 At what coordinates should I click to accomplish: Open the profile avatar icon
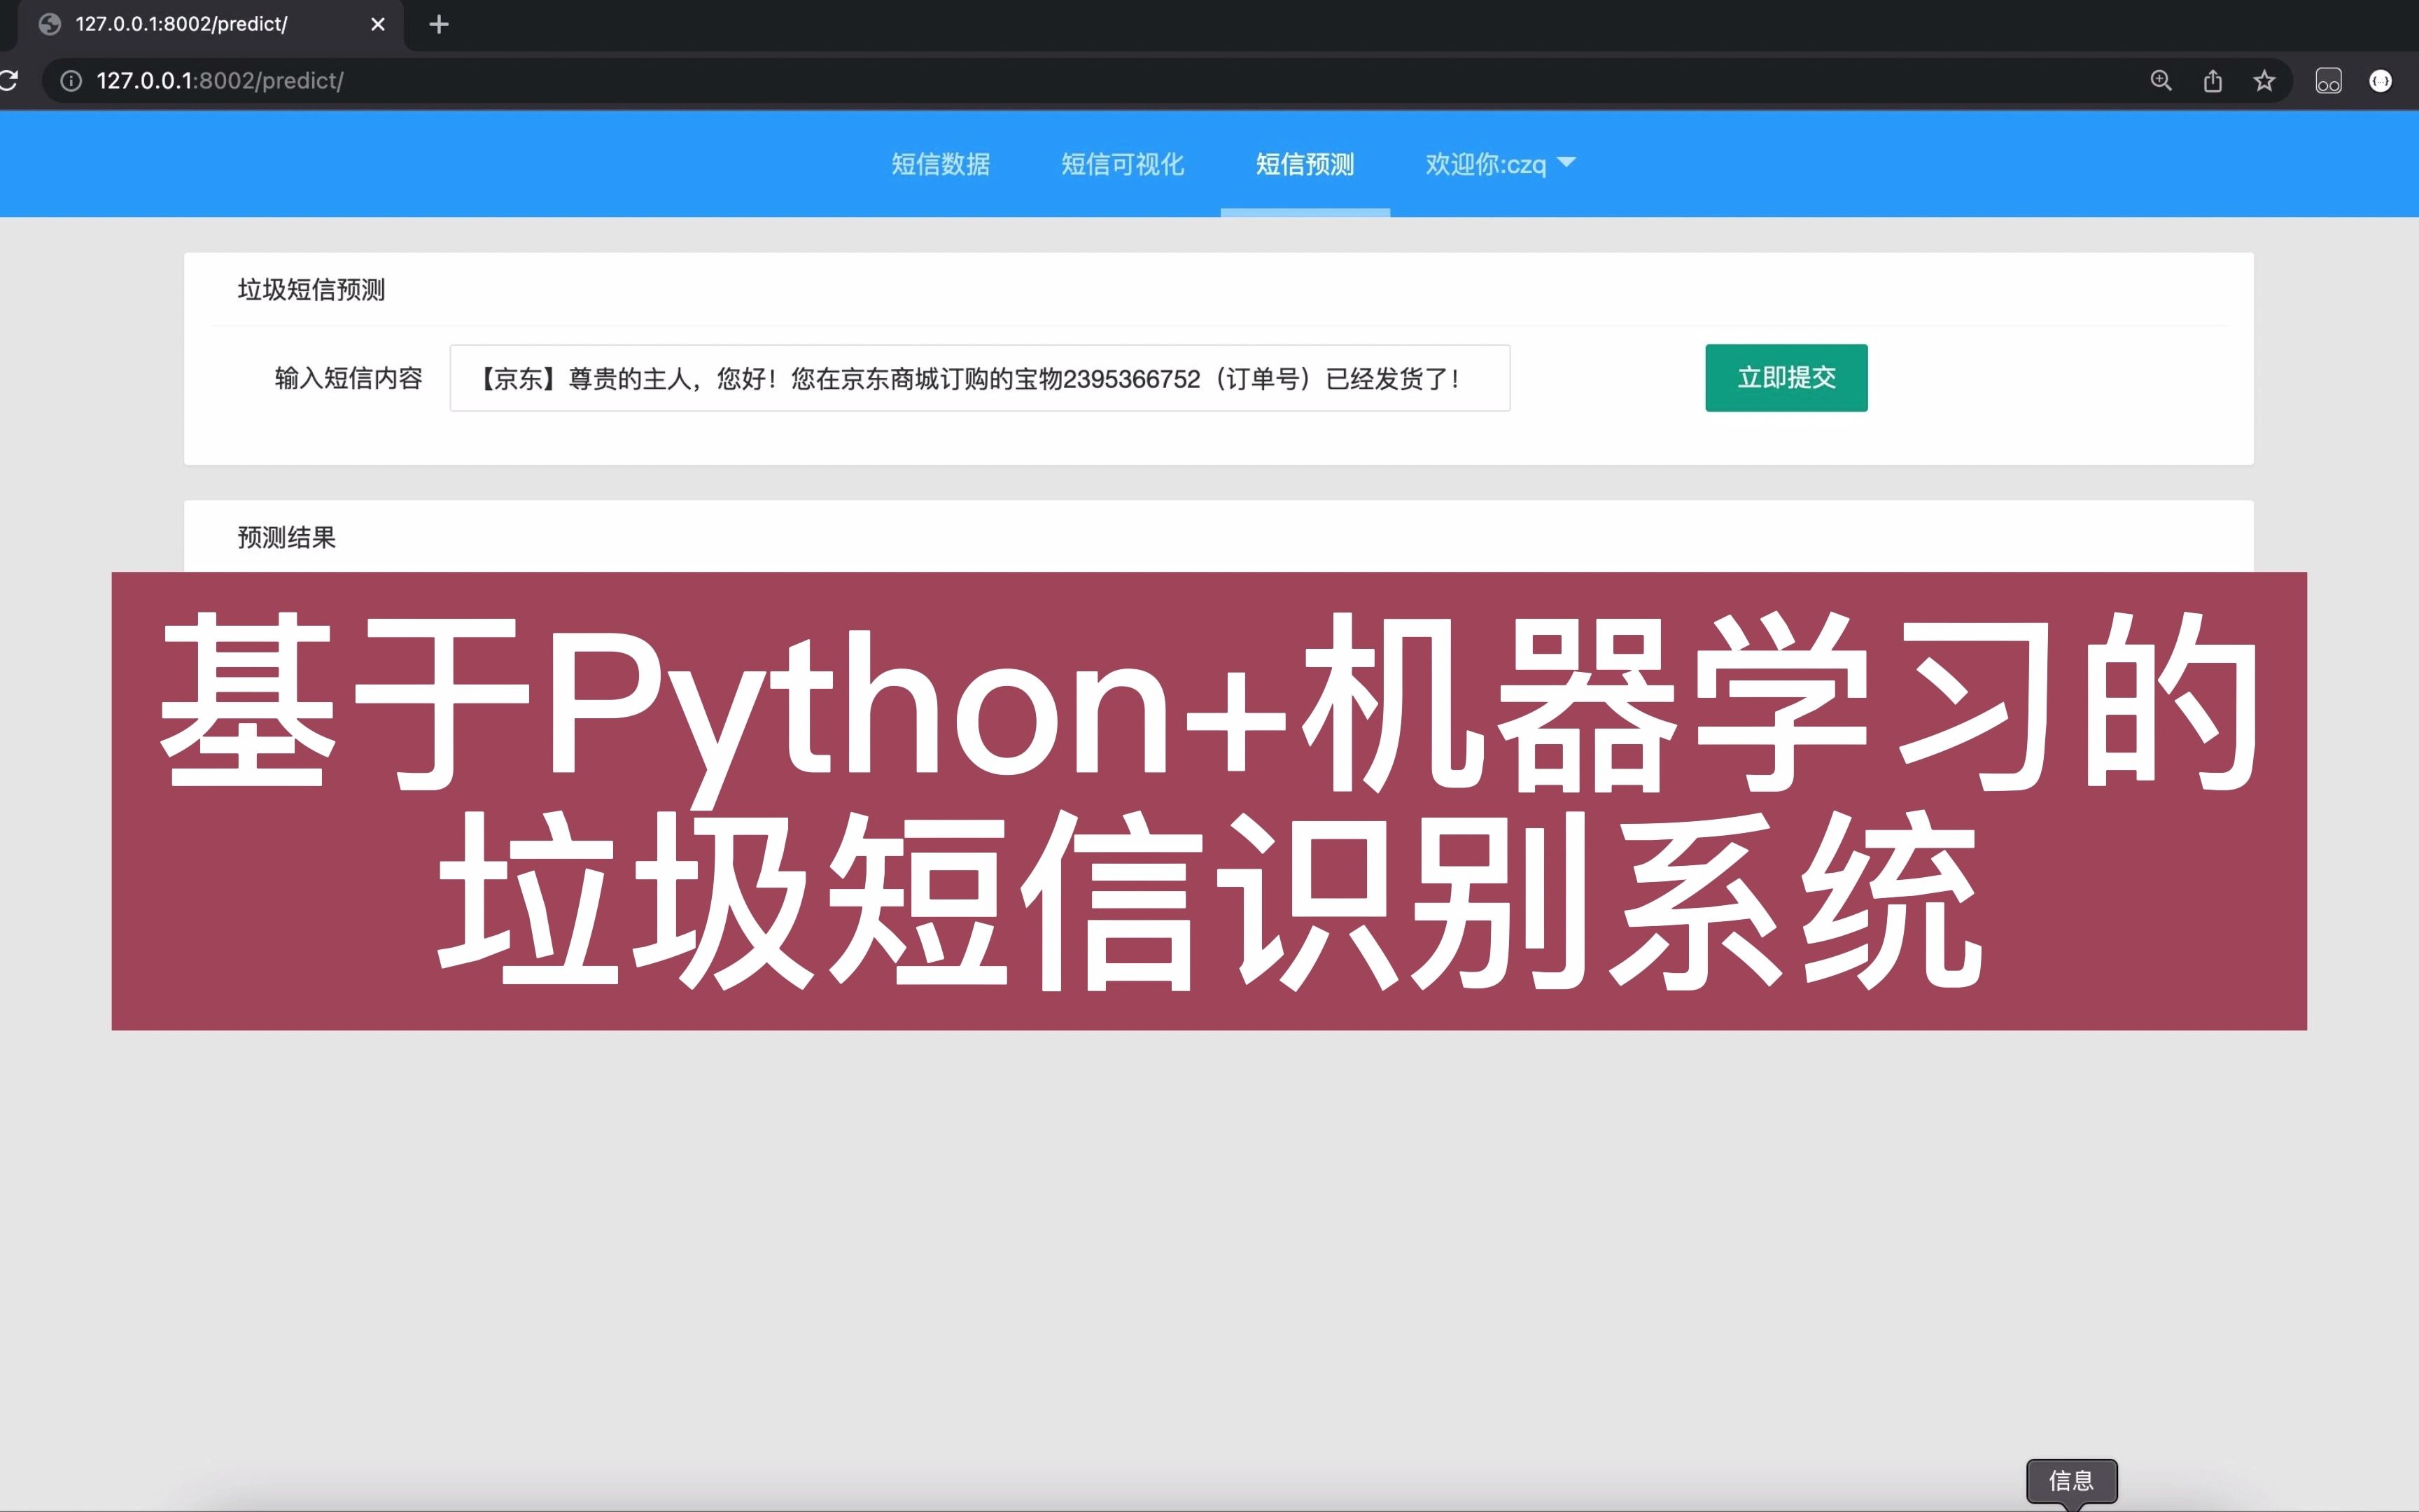2381,81
